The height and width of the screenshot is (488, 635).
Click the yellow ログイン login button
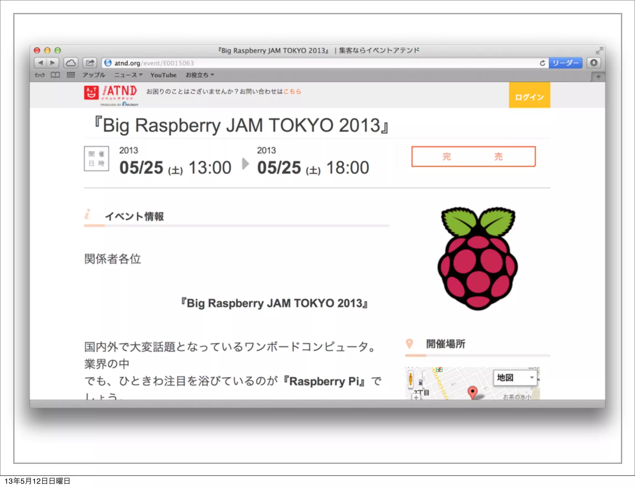pyautogui.click(x=529, y=97)
